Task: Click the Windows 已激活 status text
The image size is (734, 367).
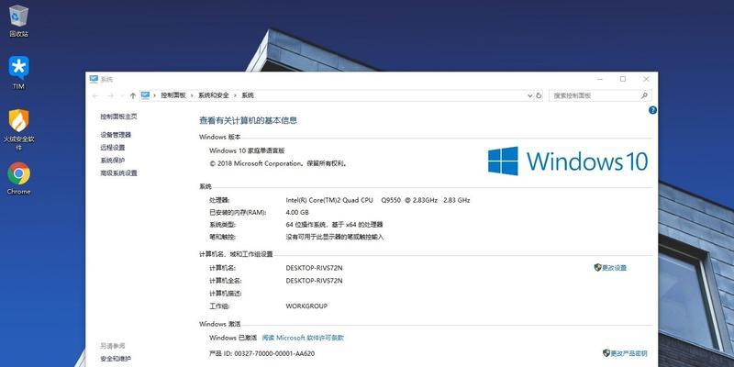Action: coord(233,338)
